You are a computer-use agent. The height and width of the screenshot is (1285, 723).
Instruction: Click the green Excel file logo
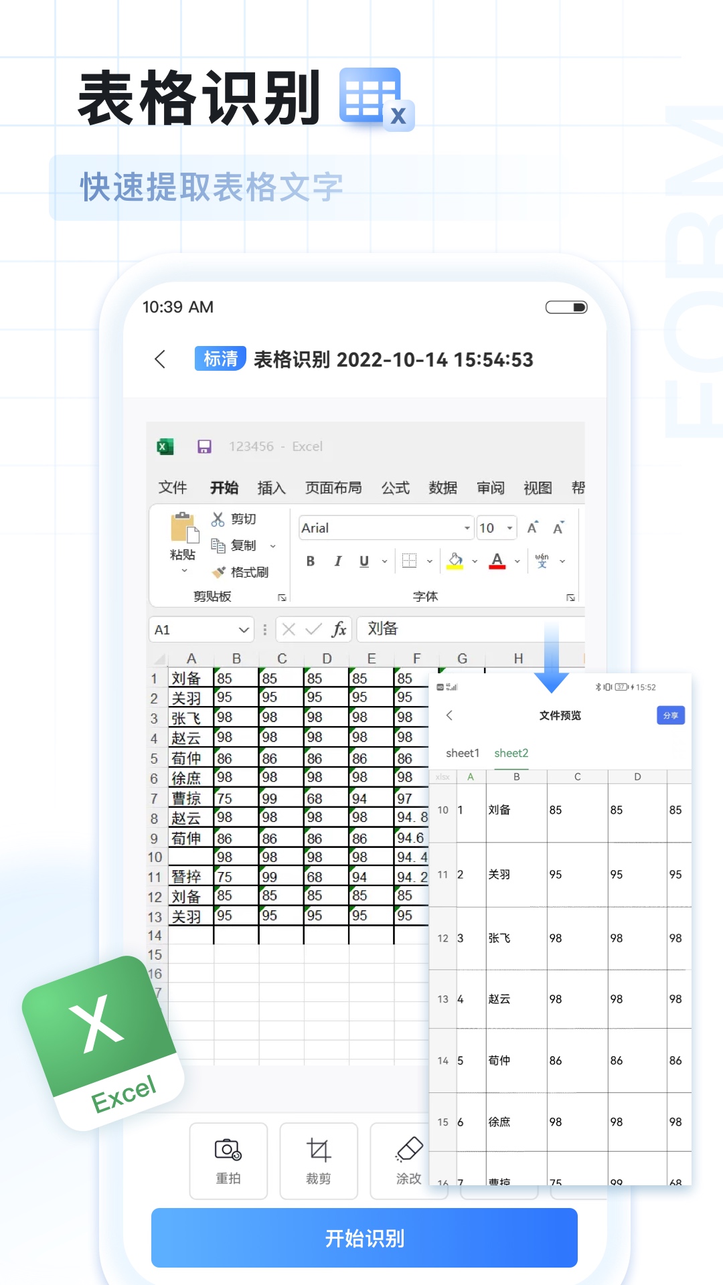point(102,1043)
